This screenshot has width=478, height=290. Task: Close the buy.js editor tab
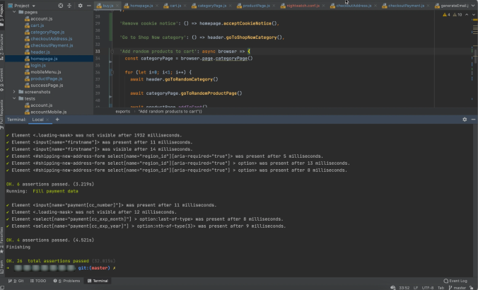pyautogui.click(x=117, y=6)
